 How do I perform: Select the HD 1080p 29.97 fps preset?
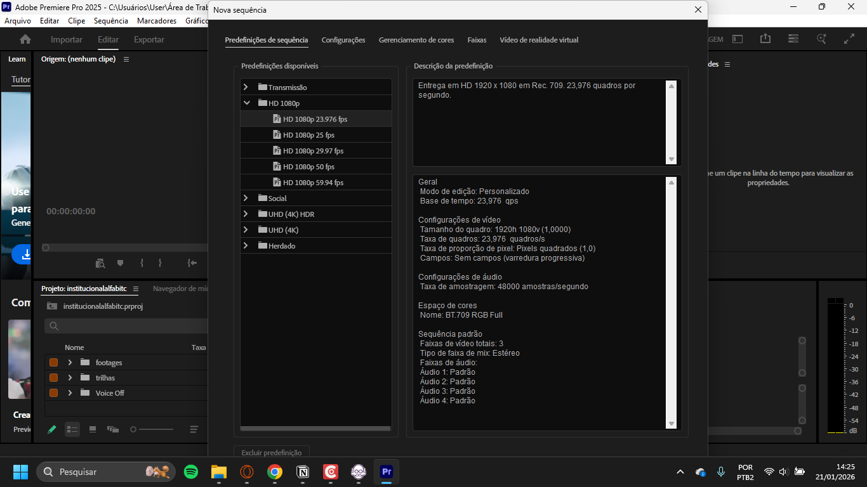point(313,151)
